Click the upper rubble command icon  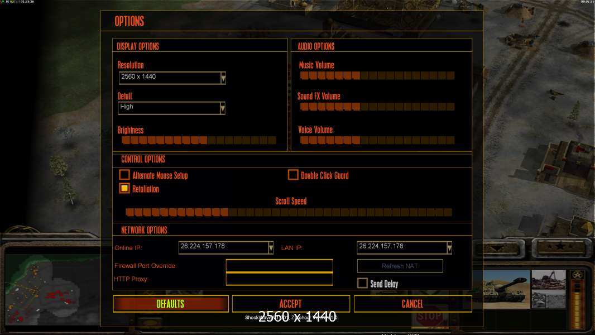tap(549, 280)
